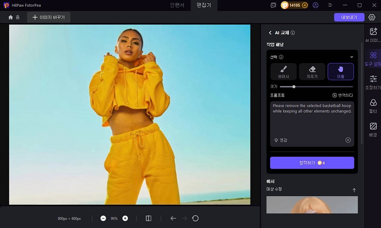Switch to the 인핸서 tab
The image size is (381, 228).
(178, 5)
